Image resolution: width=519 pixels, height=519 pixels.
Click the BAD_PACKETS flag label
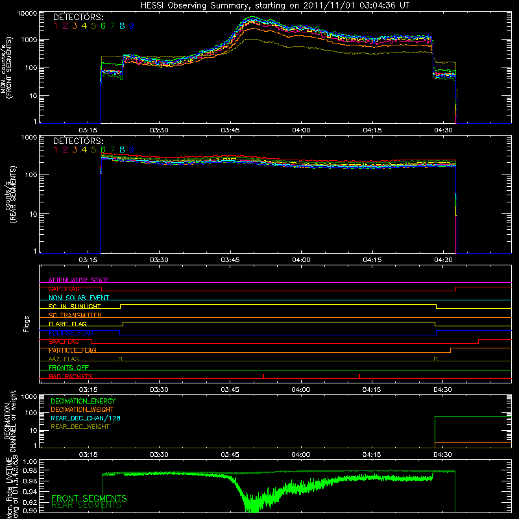71,376
